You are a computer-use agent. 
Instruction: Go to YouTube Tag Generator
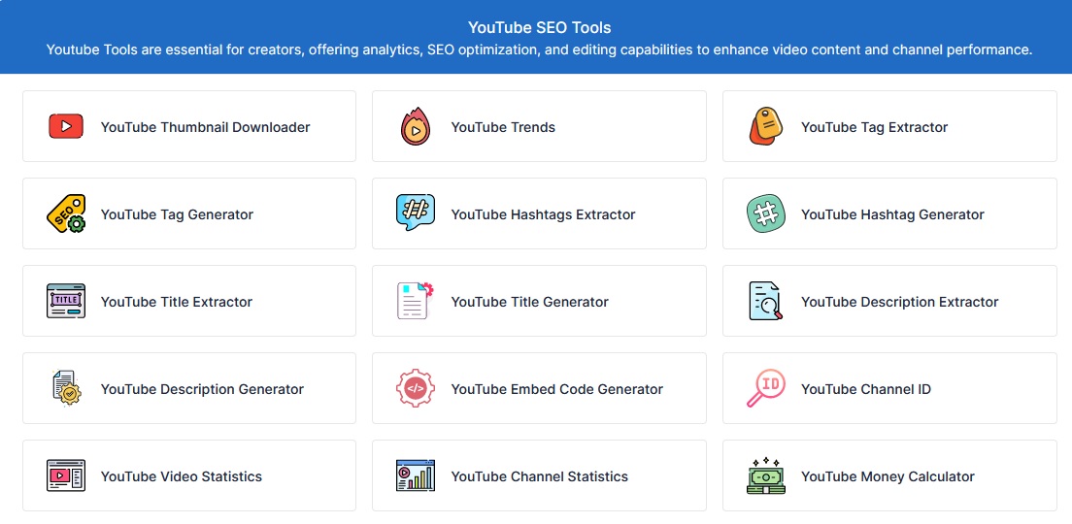tap(177, 214)
